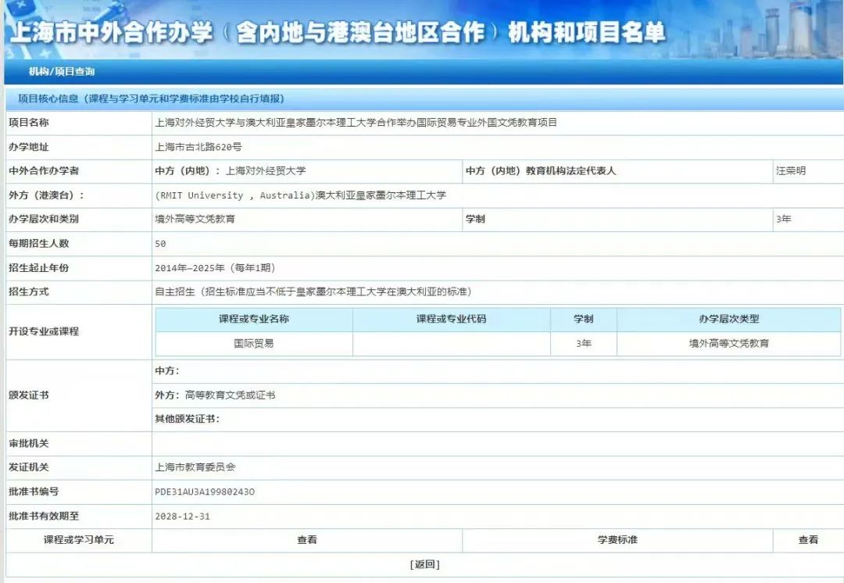
Task: Click 中方(内地)教育机构法定代表人 label
Action: click(x=541, y=171)
